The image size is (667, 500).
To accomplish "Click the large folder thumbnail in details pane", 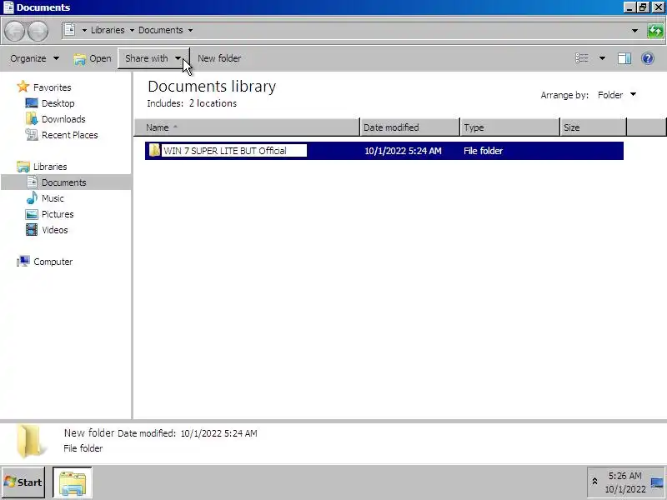I will click(31, 442).
